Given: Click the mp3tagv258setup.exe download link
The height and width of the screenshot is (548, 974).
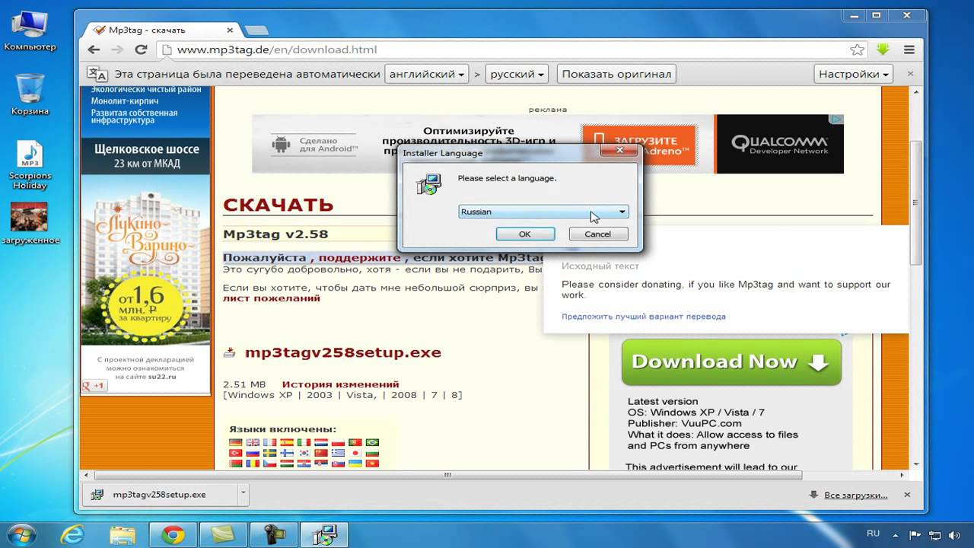Looking at the screenshot, I should pyautogui.click(x=342, y=352).
